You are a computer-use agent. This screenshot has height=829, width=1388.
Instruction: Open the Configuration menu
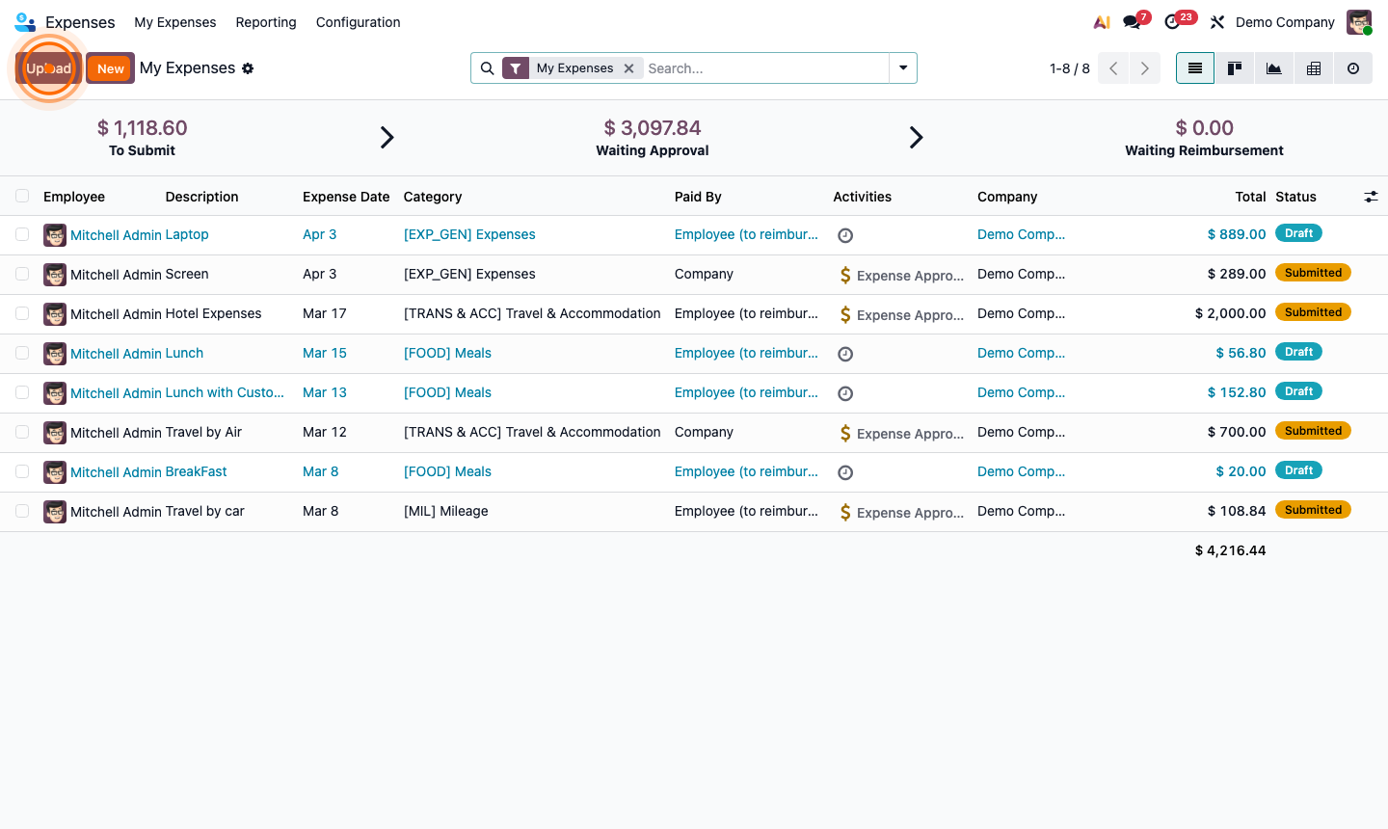pyautogui.click(x=358, y=21)
